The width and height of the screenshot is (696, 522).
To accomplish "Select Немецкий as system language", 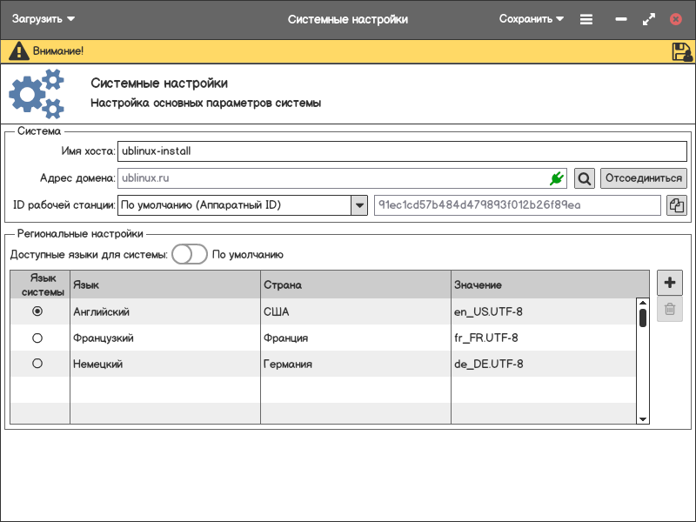I will pyautogui.click(x=37, y=364).
